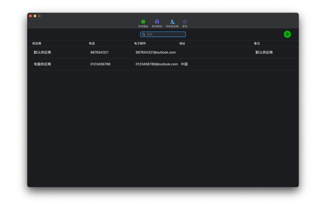Click the 默认供应商 note in 备注 column
This screenshot has height=204, width=326.
coord(264,53)
